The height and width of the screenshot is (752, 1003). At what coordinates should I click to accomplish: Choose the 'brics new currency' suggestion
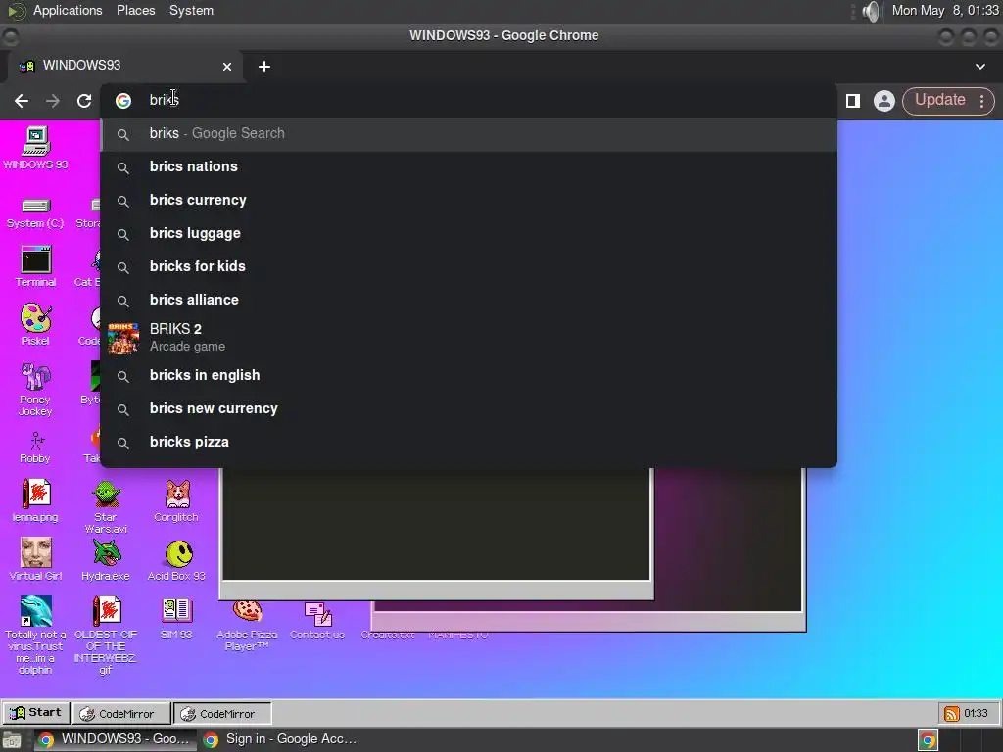[468, 408]
